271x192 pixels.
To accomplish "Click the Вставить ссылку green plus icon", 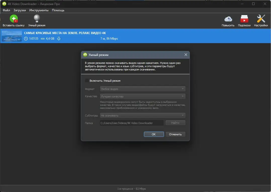I will pos(14,19).
